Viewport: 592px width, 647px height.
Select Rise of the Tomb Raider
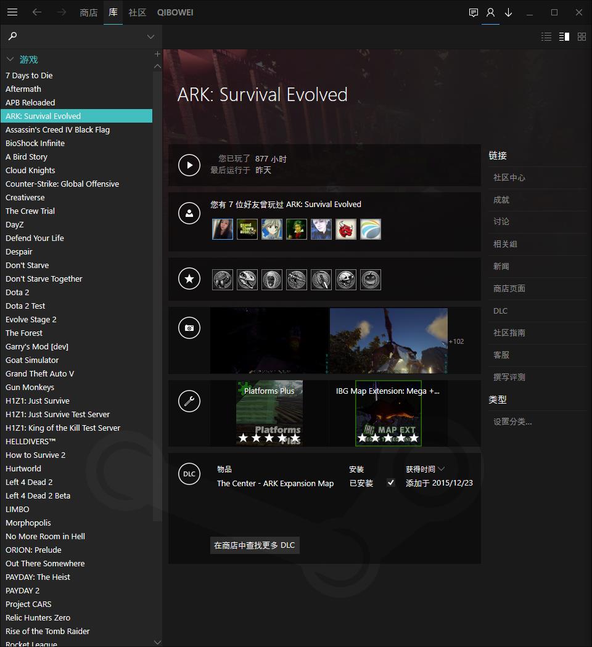click(76, 632)
